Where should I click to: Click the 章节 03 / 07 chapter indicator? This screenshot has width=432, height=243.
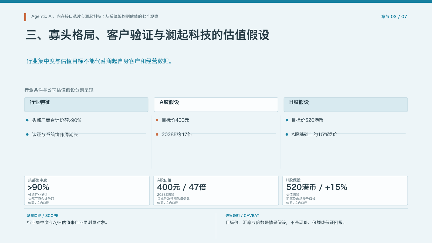pyautogui.click(x=394, y=16)
